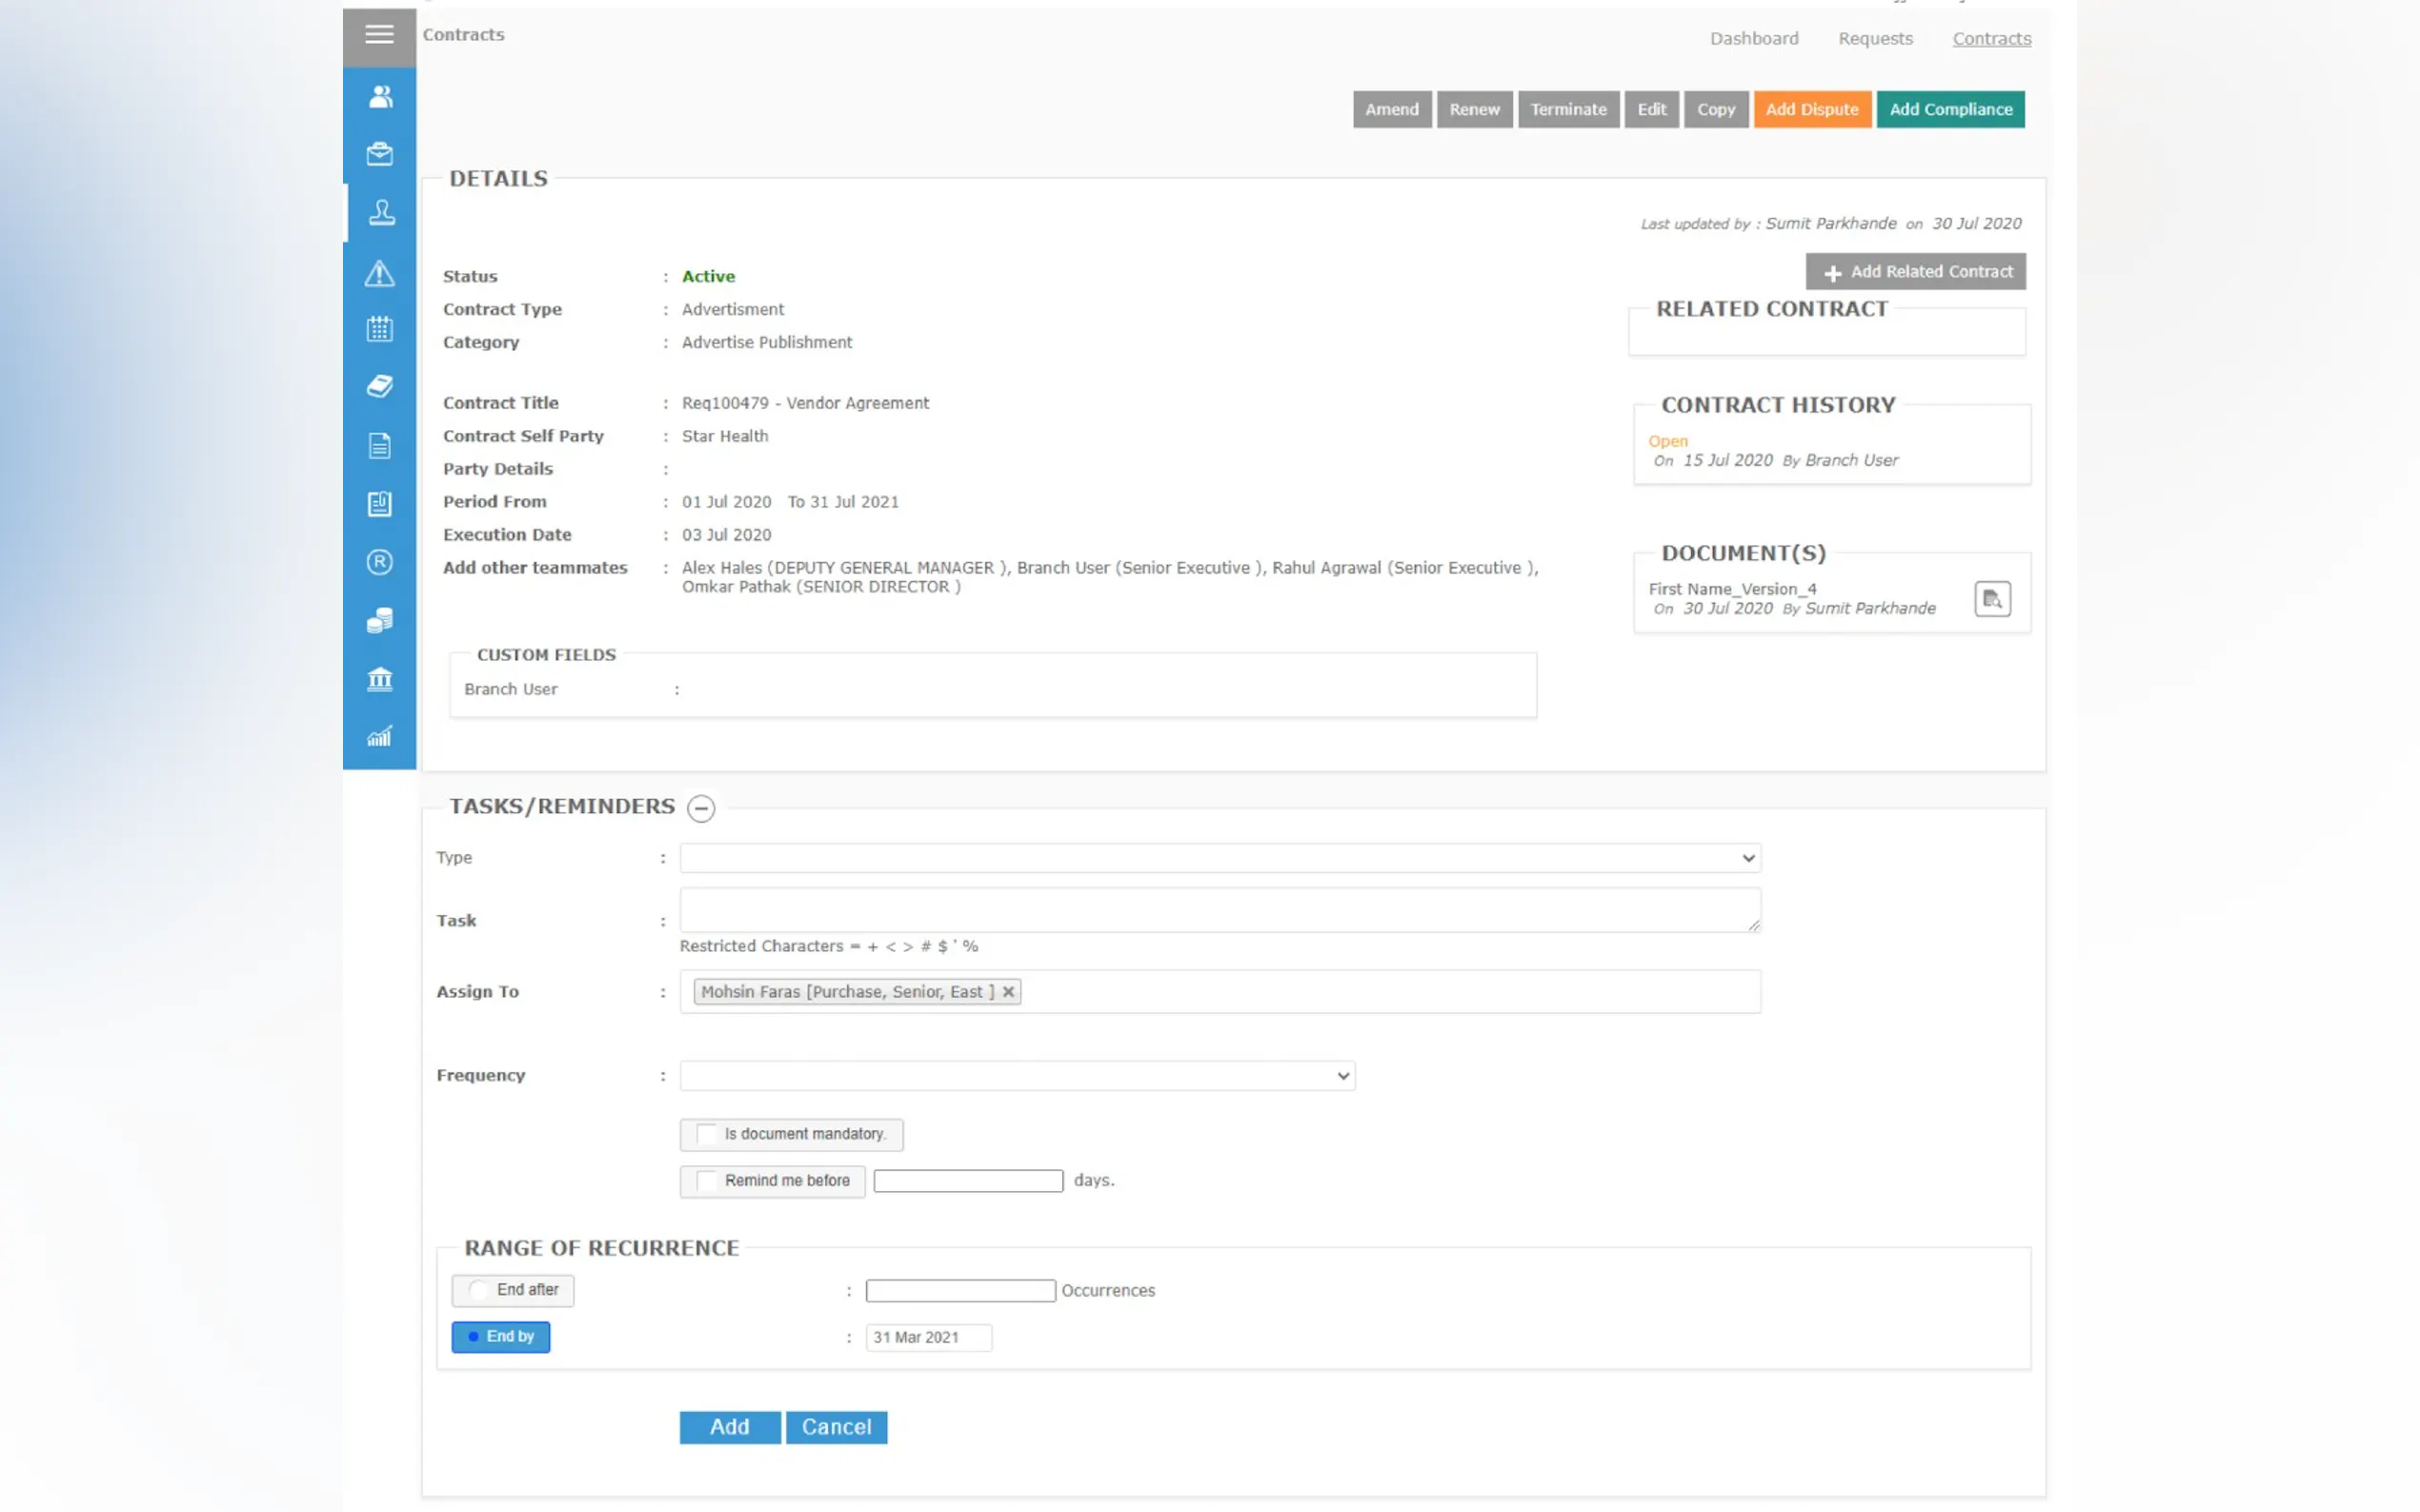Open the calendar sidebar icon
The image size is (2420, 1512).
click(379, 328)
